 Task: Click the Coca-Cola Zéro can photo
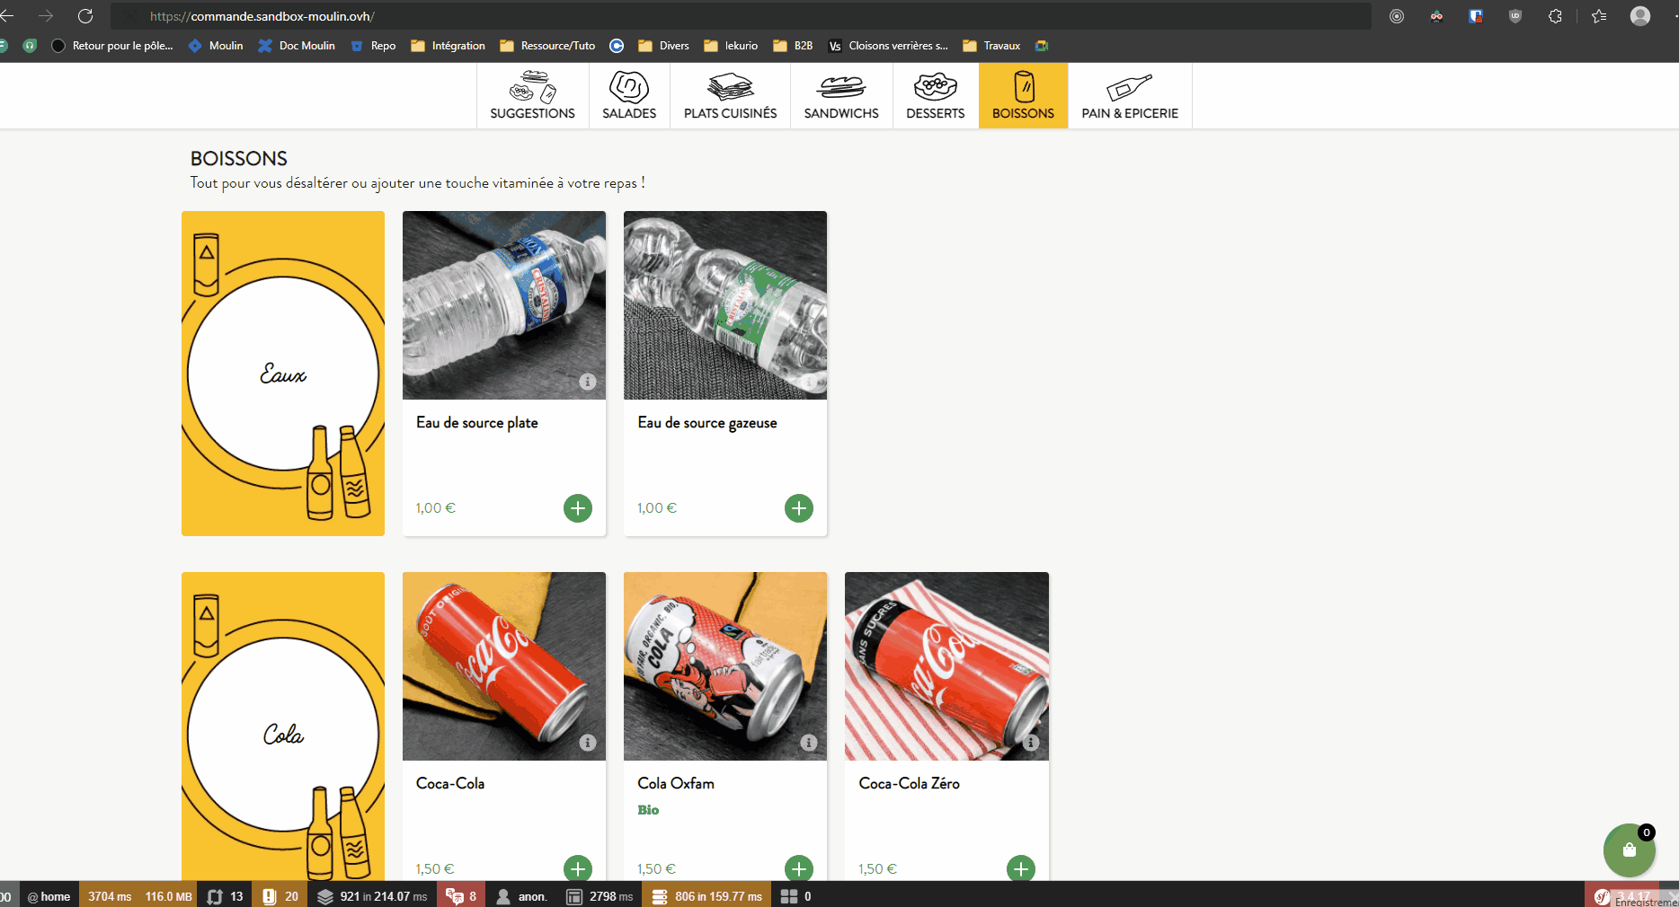946,666
